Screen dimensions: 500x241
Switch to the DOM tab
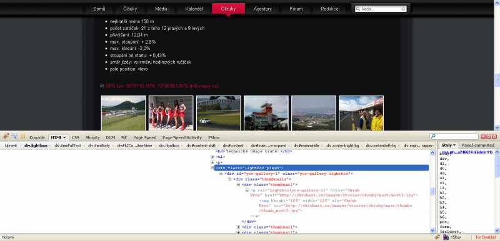coord(111,137)
